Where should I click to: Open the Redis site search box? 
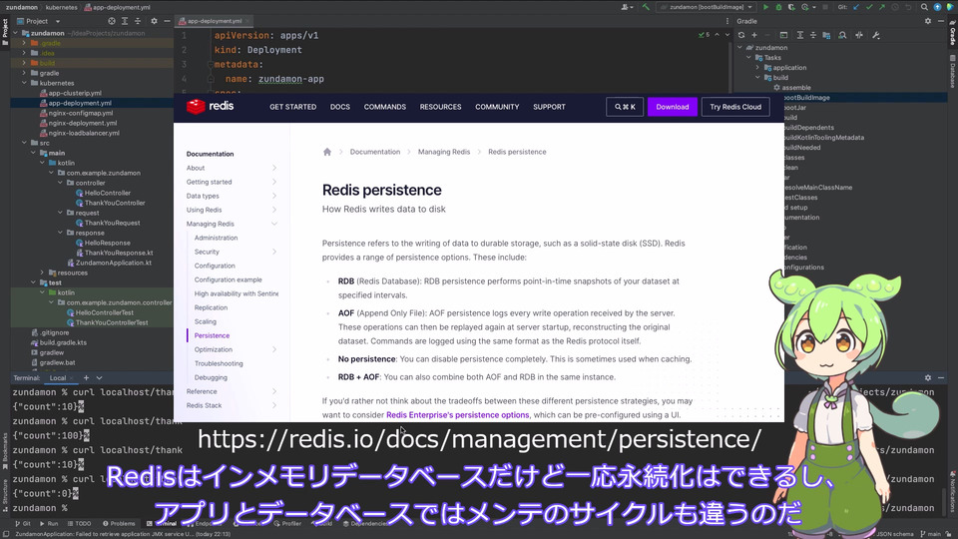(x=625, y=107)
